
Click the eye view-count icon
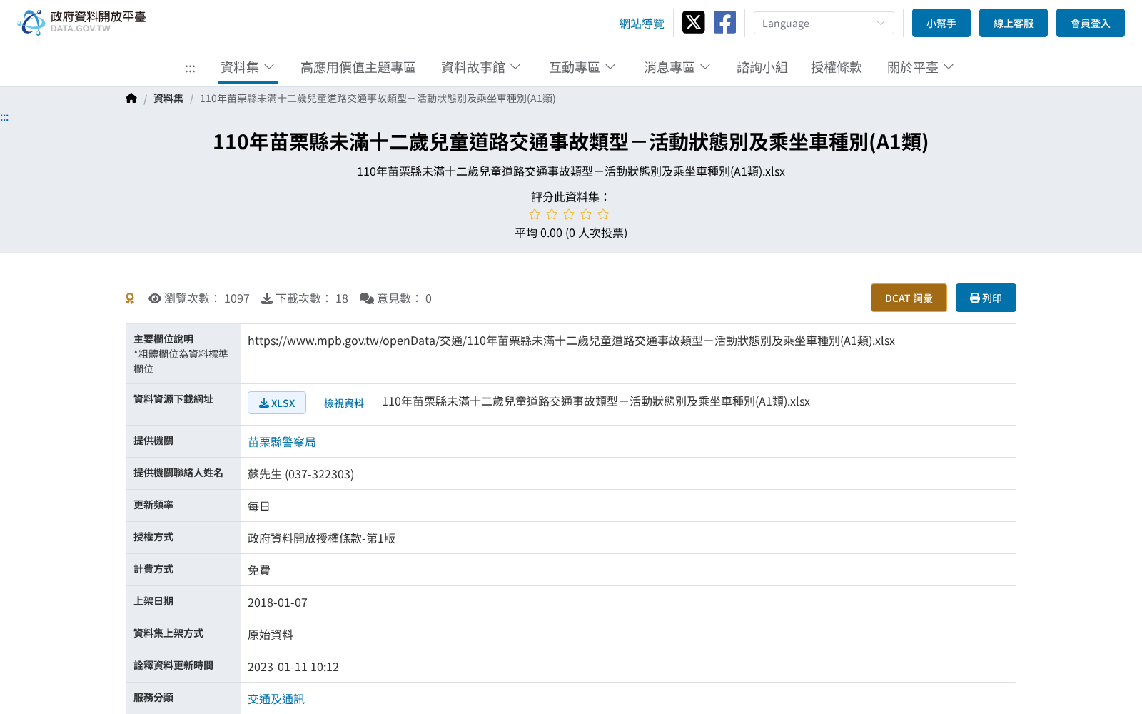click(155, 298)
